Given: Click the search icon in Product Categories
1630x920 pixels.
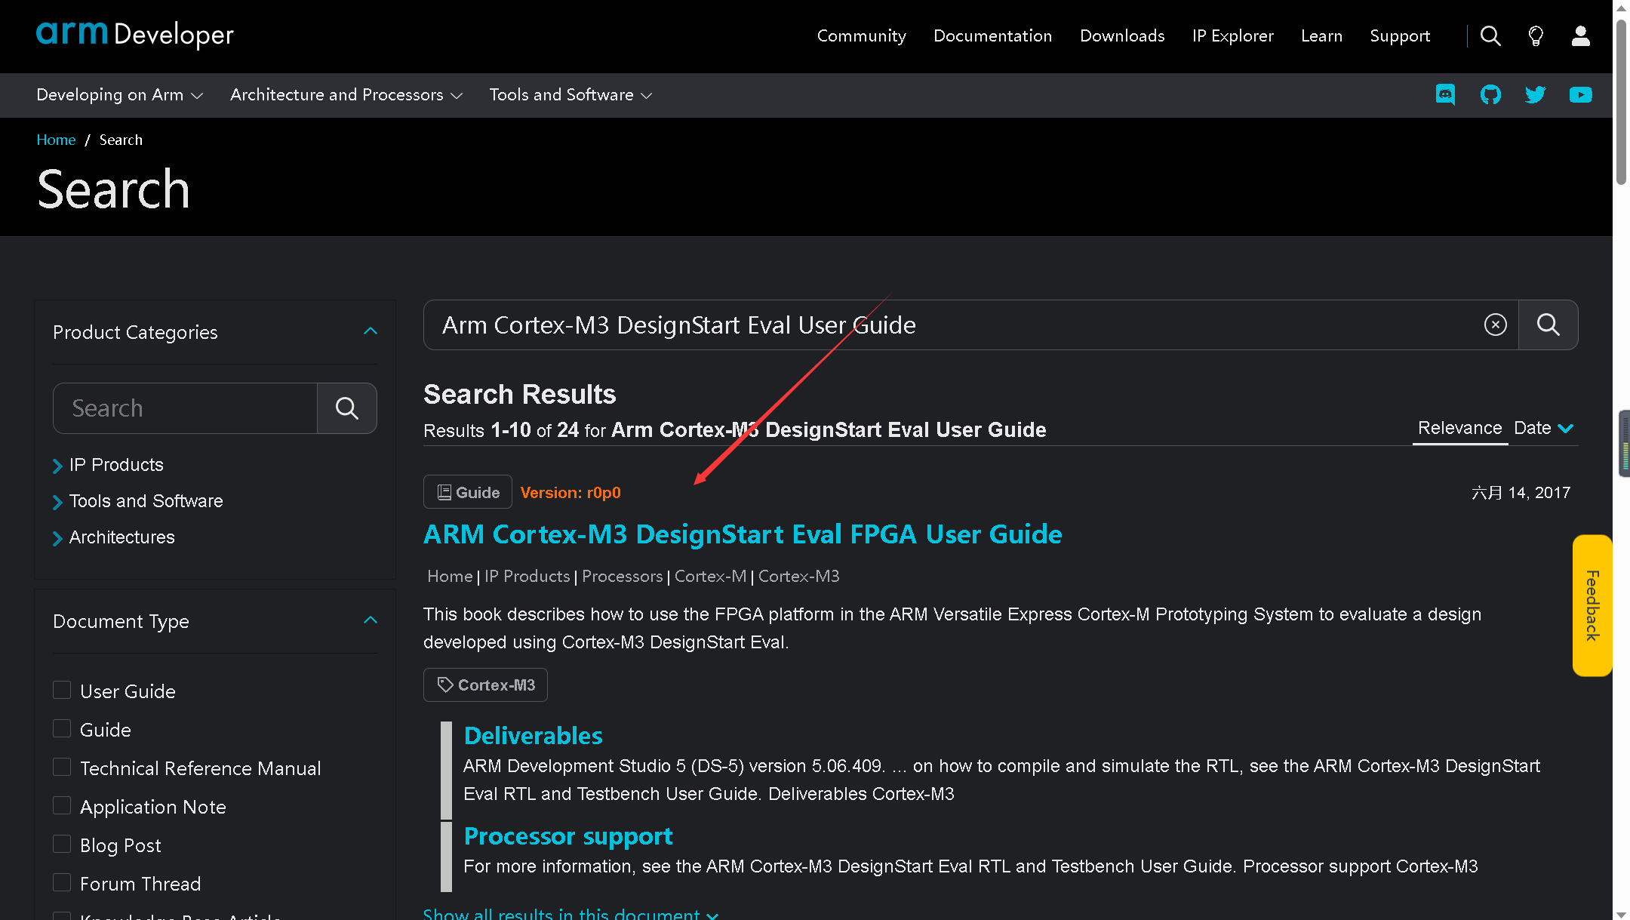Looking at the screenshot, I should [347, 408].
